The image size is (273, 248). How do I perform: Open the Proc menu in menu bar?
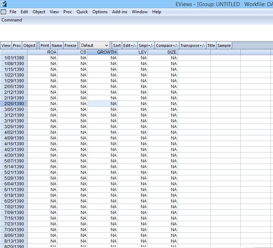pos(68,12)
